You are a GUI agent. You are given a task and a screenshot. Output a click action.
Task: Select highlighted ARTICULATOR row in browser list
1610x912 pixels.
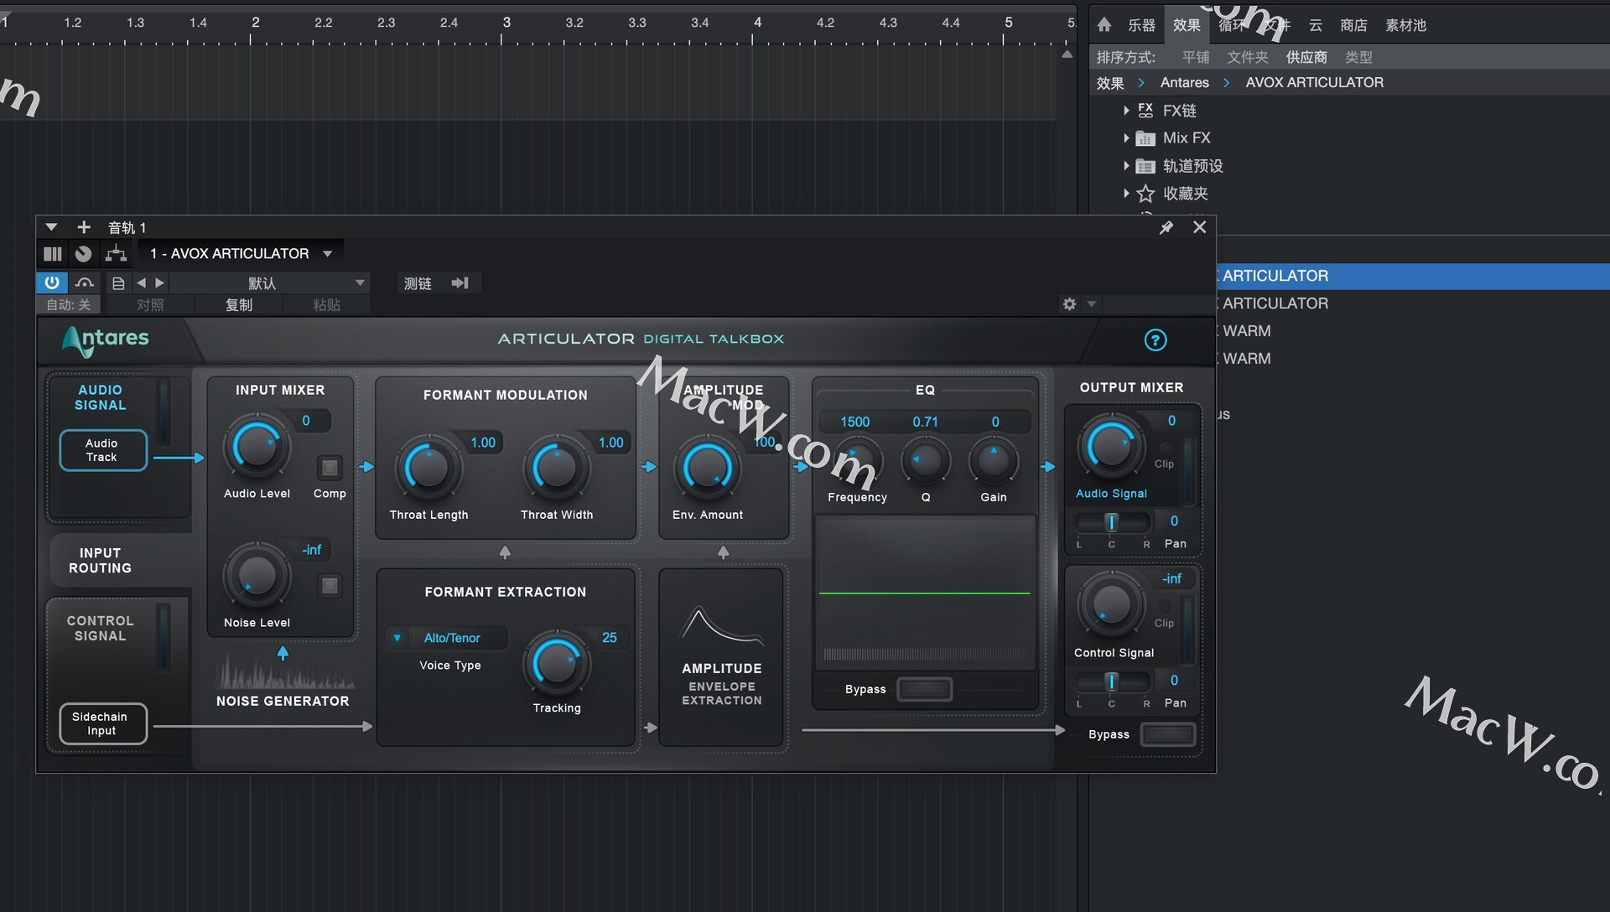coord(1413,276)
